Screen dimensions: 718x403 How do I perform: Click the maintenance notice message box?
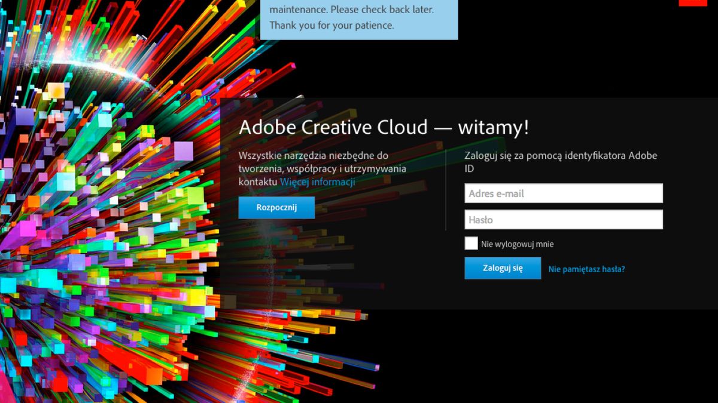(x=359, y=20)
